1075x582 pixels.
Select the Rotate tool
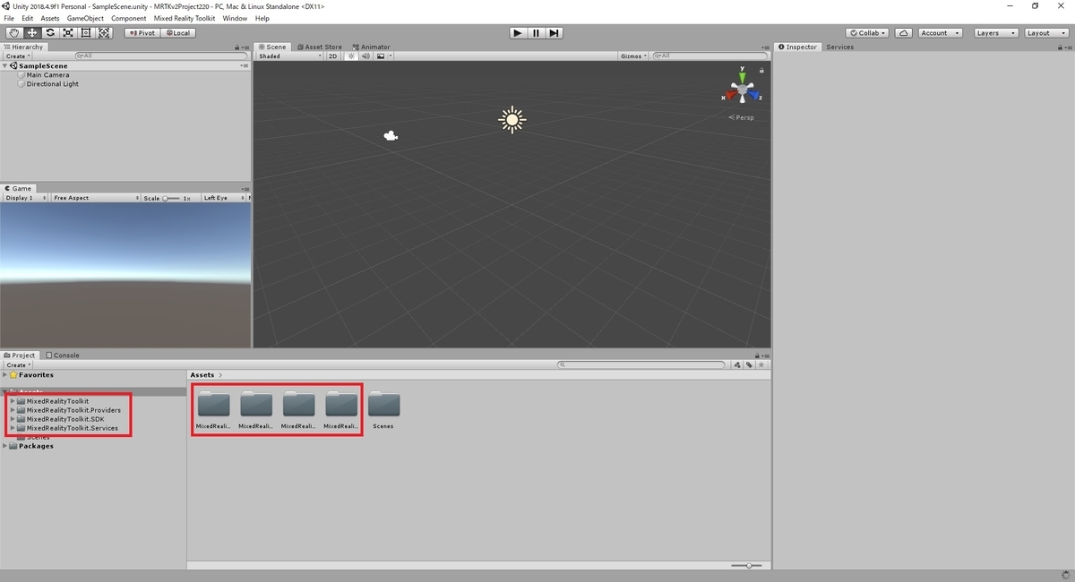[50, 33]
